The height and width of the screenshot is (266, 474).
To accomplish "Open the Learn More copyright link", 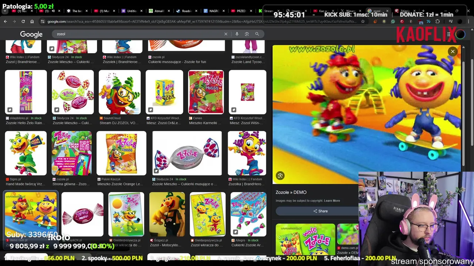I will 332,201.
